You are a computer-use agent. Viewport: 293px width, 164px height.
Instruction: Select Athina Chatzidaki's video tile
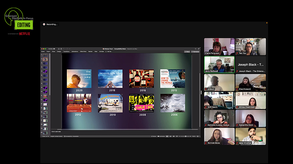pyautogui.click(x=251, y=101)
